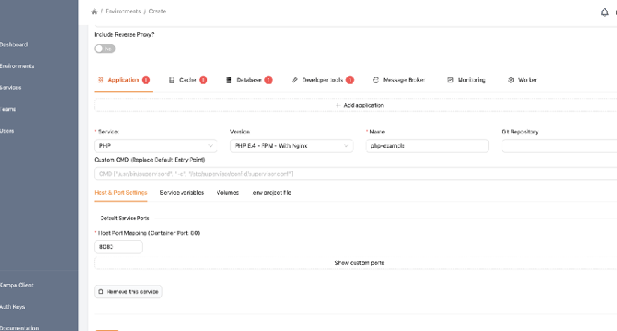The width and height of the screenshot is (617, 331).
Task: Toggle the Include Reverse Proxy switch
Action: [x=105, y=49]
